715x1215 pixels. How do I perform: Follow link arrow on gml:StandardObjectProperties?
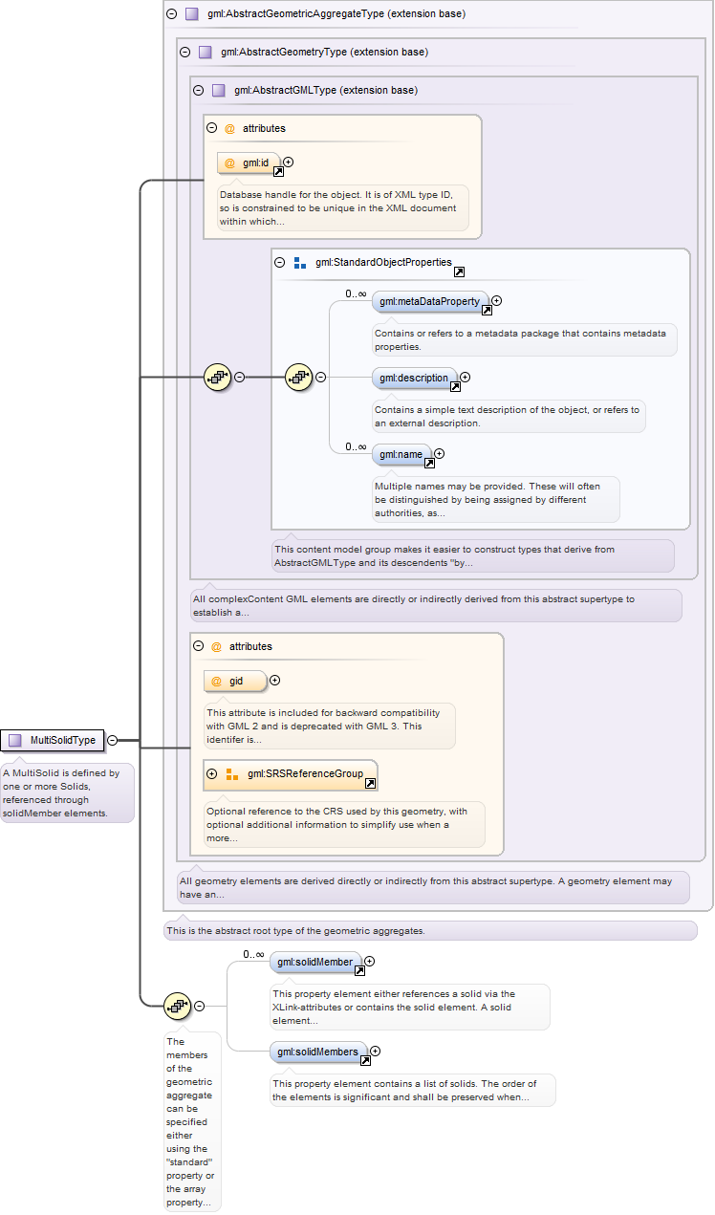459,272
